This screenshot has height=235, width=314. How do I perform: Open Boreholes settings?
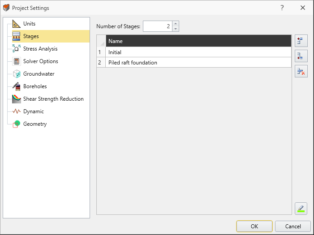point(35,86)
